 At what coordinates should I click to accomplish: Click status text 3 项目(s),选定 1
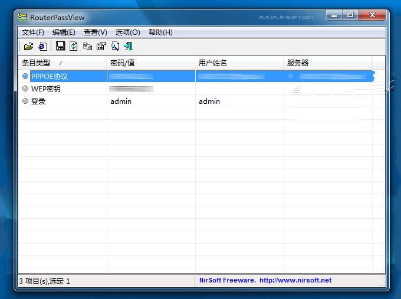click(44, 281)
